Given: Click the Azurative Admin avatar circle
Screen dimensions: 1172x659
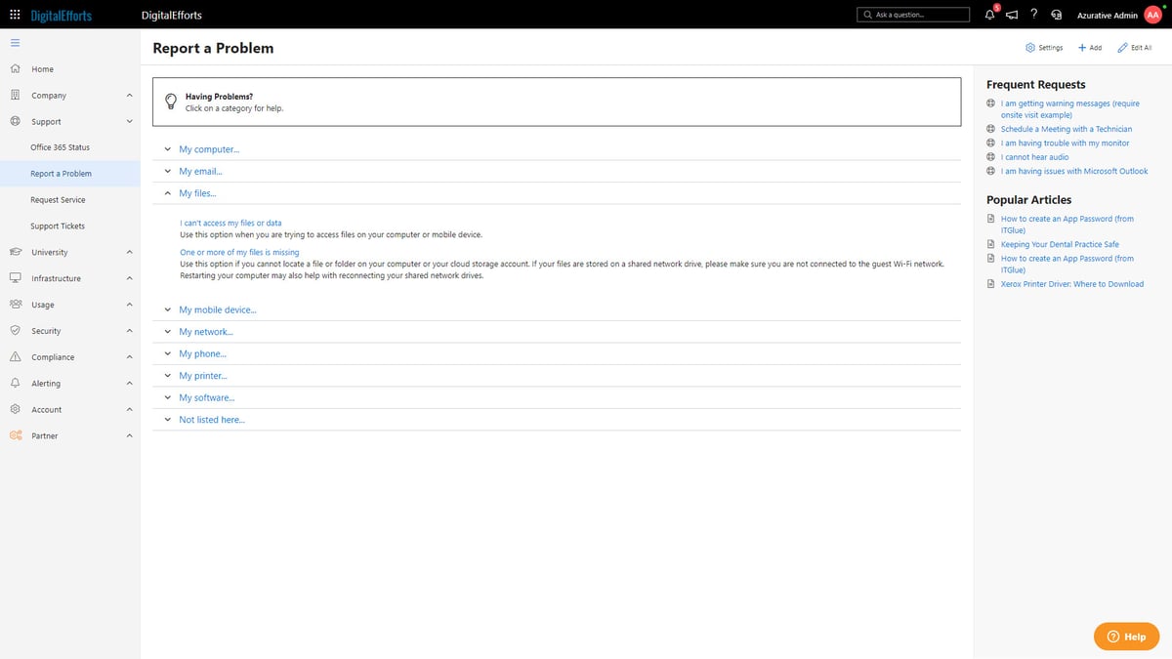Looking at the screenshot, I should [1152, 15].
